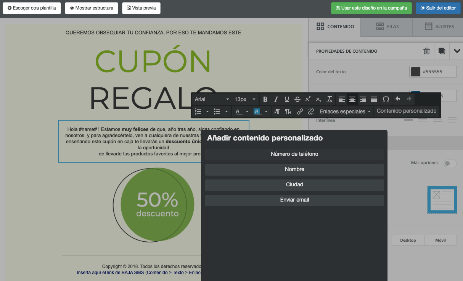Delete content with the trash icon

tap(427, 51)
